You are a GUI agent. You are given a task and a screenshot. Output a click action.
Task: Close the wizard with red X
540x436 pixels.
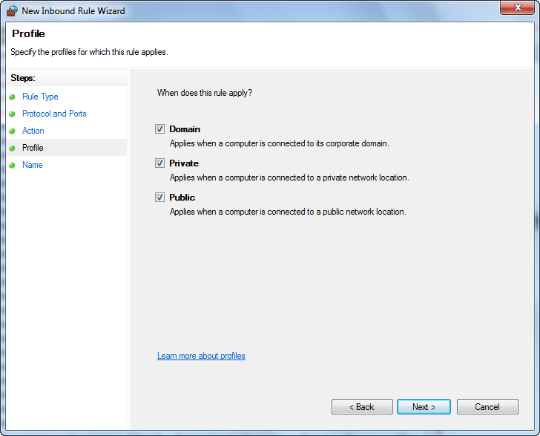517,7
